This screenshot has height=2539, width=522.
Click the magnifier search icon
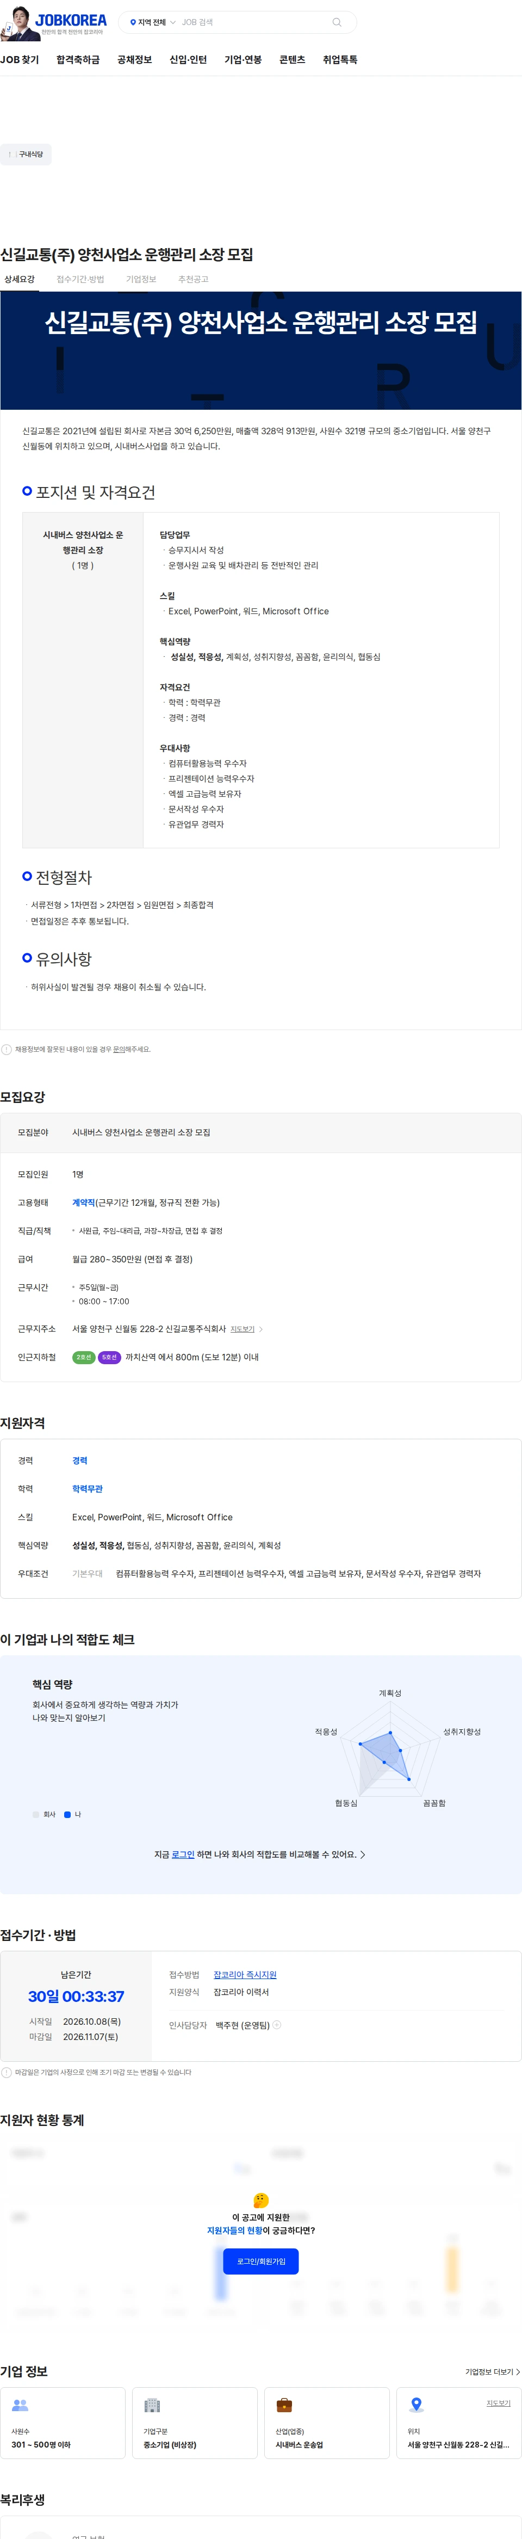pyautogui.click(x=337, y=22)
